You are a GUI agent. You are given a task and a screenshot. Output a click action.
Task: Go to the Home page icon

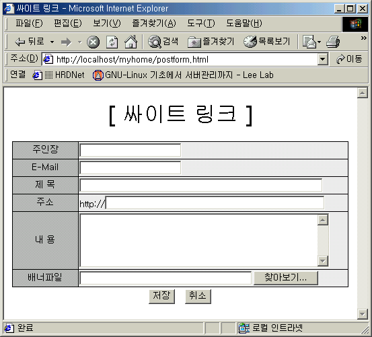click(131, 42)
